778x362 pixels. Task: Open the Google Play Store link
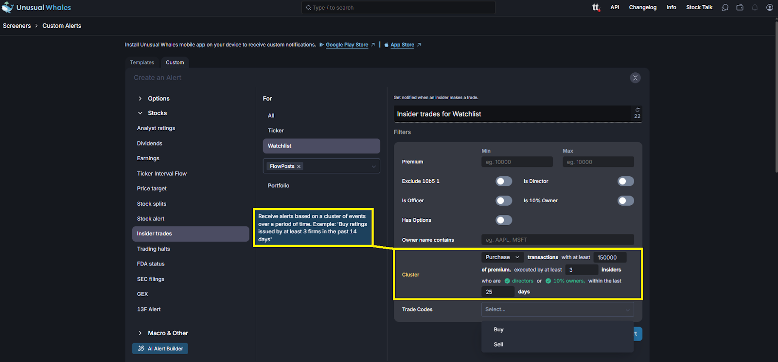click(347, 45)
